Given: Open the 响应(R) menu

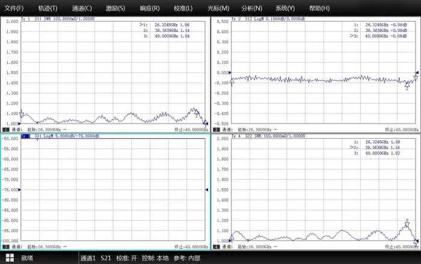Looking at the screenshot, I should click(150, 8).
